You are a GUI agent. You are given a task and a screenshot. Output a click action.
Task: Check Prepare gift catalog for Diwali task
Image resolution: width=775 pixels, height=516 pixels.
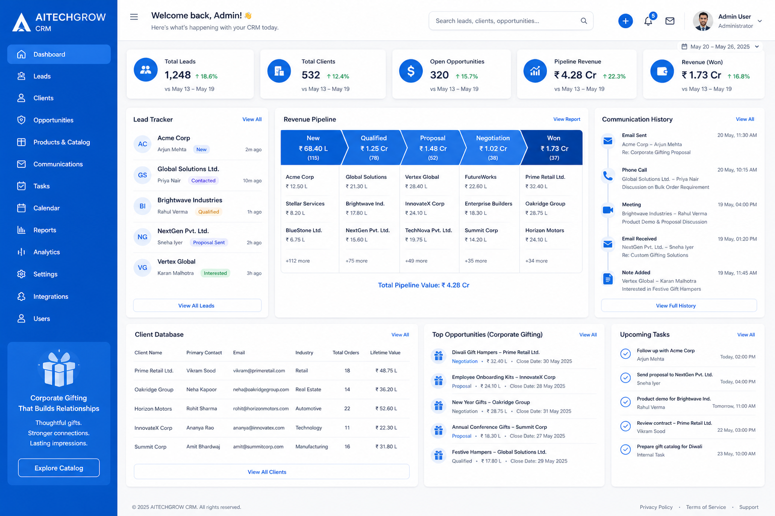625,449
